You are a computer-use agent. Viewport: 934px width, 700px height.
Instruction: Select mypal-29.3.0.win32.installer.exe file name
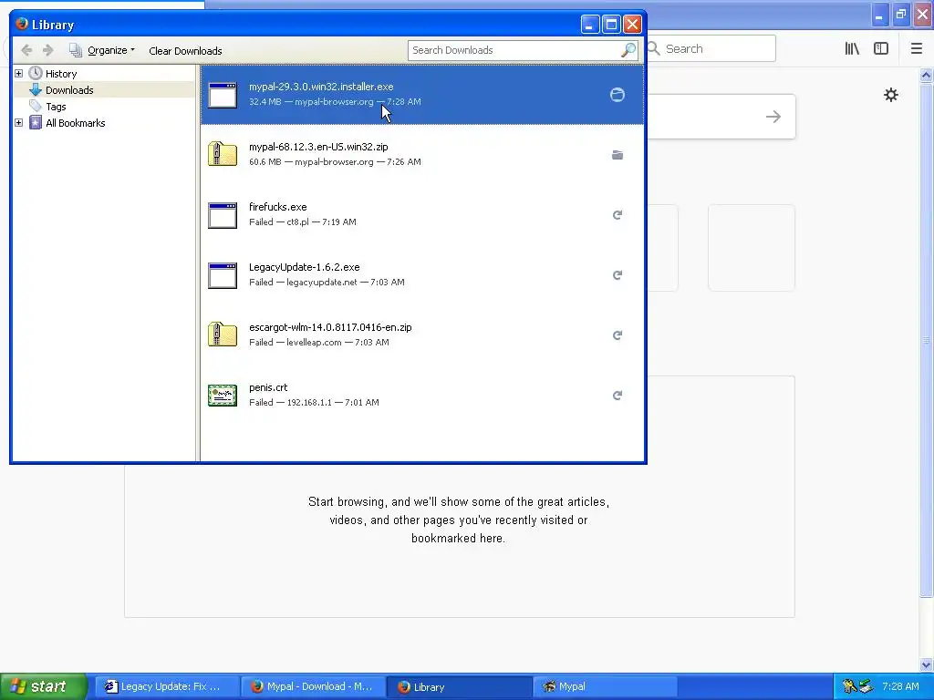point(321,87)
